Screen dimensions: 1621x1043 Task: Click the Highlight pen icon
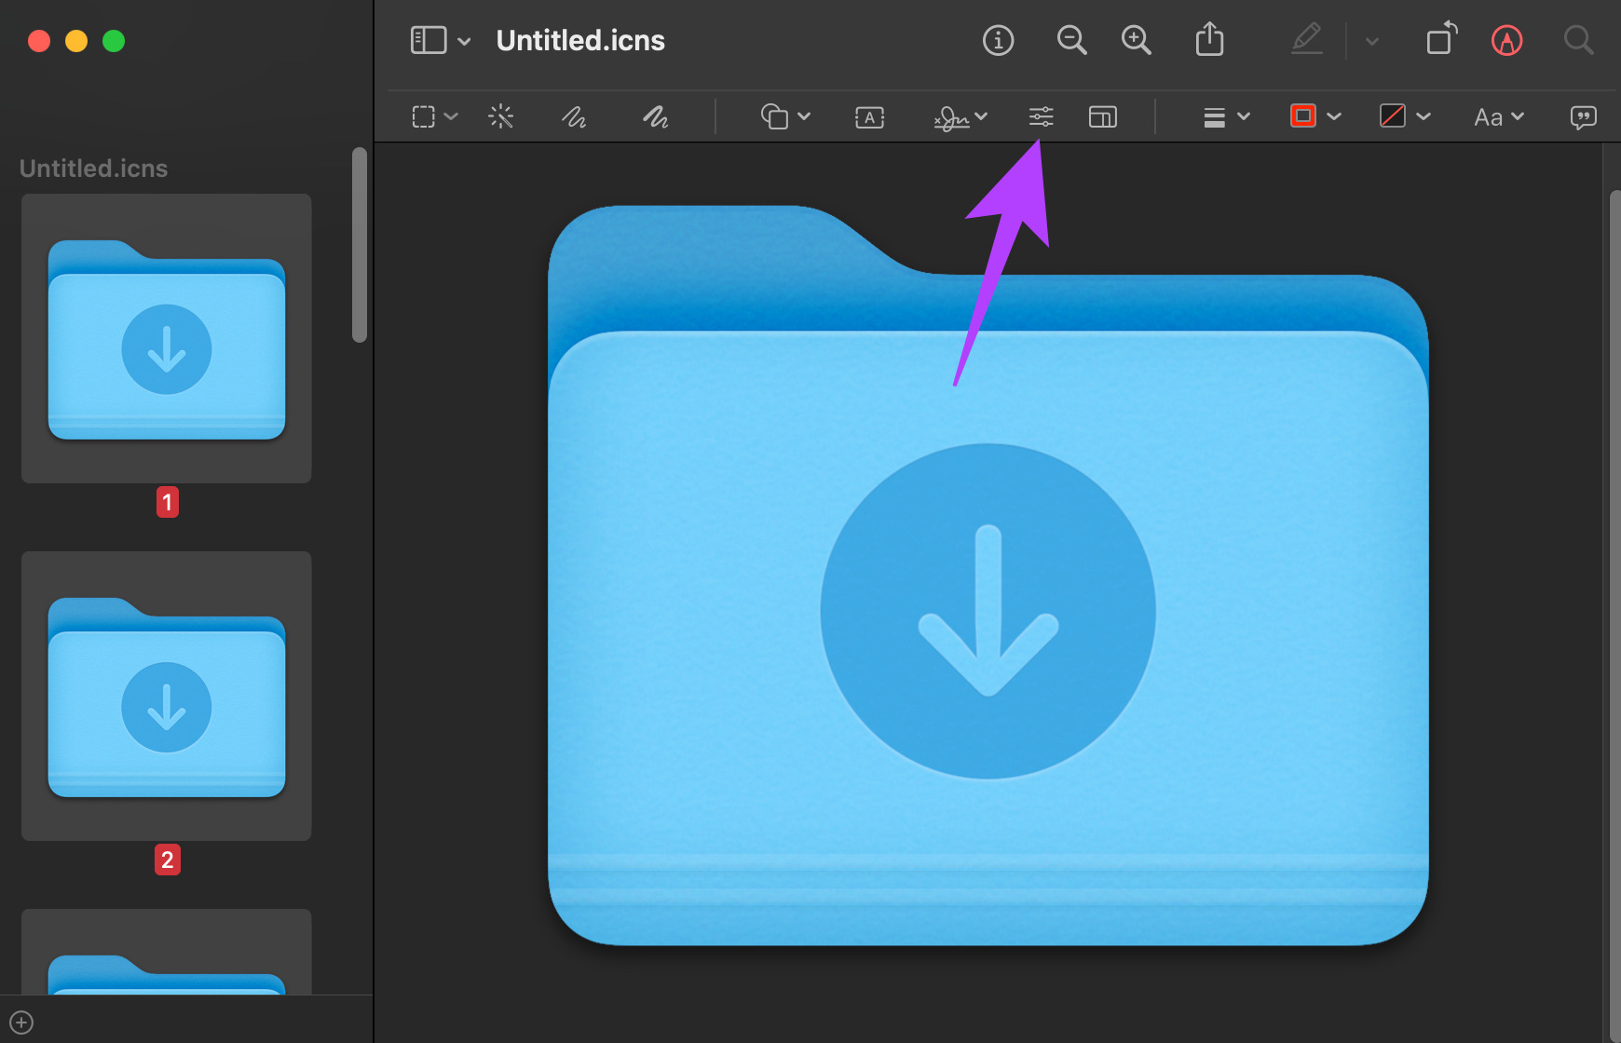(1307, 40)
